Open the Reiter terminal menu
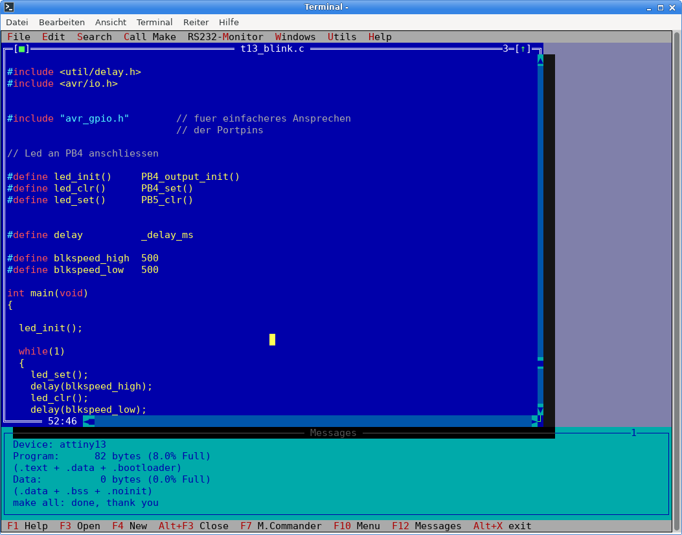The image size is (682, 535). (196, 22)
